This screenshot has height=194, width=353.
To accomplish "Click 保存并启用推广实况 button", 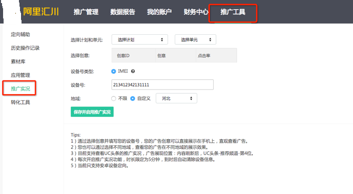I will [92, 112].
